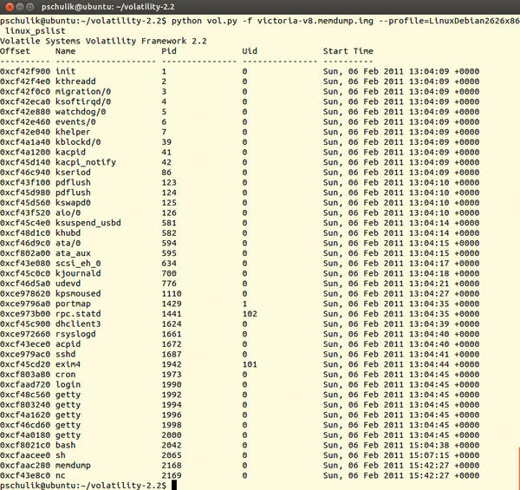The image size is (520, 490).
Task: Click the offset 0xcf42f900 for init
Action: pos(25,71)
